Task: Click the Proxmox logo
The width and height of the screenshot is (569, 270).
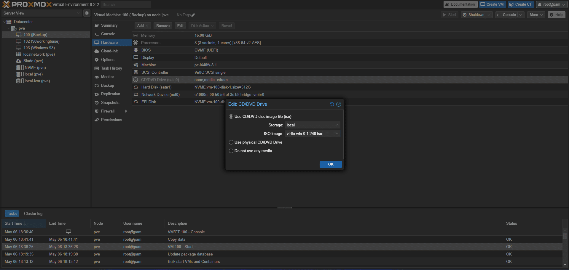Action: pos(27,4)
